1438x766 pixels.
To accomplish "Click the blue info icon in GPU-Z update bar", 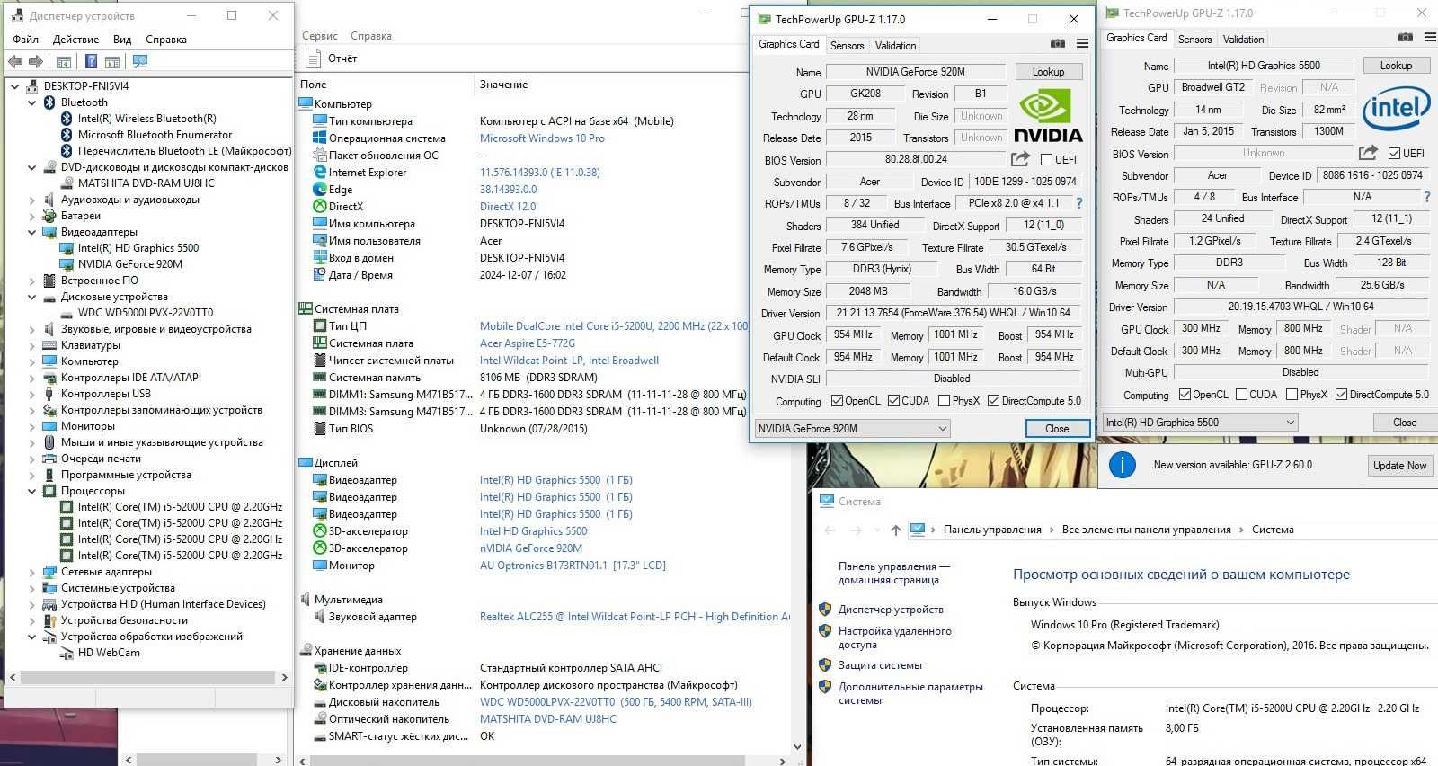I will 1121,465.
